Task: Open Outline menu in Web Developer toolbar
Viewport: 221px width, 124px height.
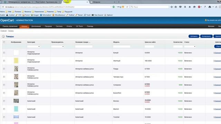Action: click(70, 15)
